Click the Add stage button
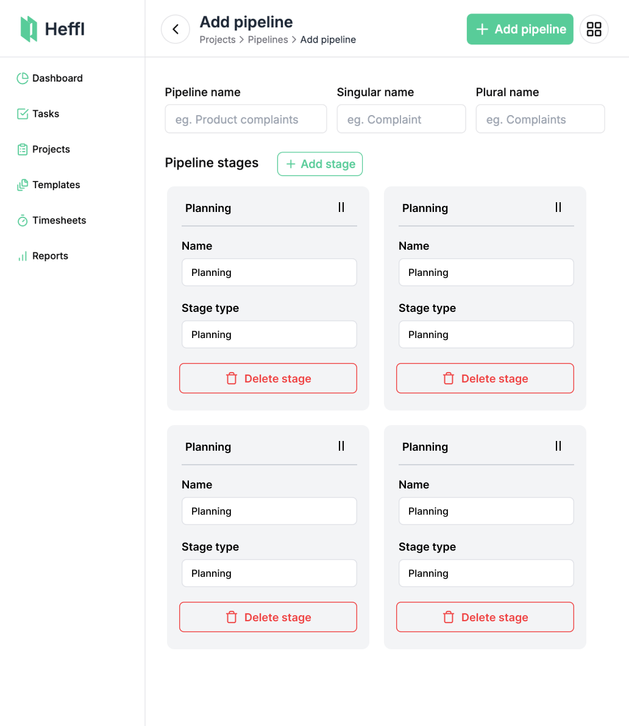 point(320,164)
